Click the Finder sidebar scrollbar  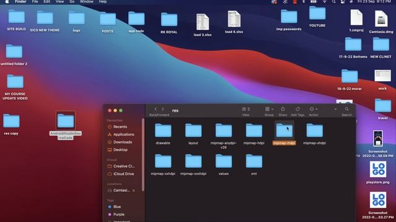[143, 155]
